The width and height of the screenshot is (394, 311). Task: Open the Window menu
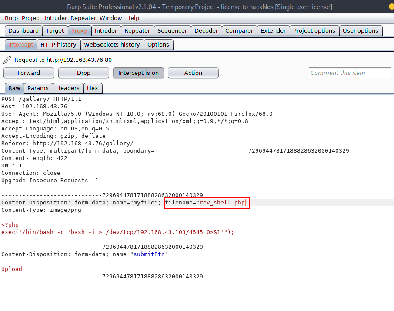coord(110,18)
